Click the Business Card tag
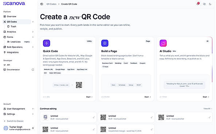The width and height of the screenshot is (216, 134). pyautogui.click(x=107, y=63)
